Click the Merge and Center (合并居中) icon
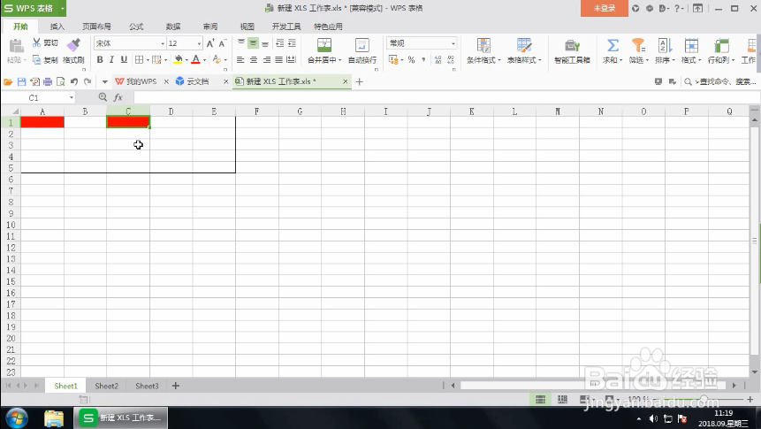 pos(324,45)
